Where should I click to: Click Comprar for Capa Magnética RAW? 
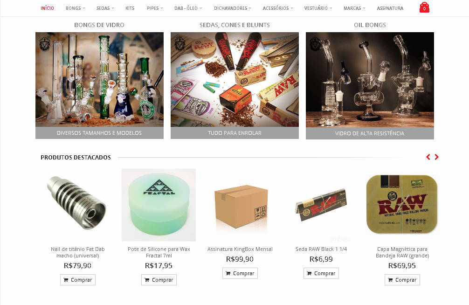[402, 280]
